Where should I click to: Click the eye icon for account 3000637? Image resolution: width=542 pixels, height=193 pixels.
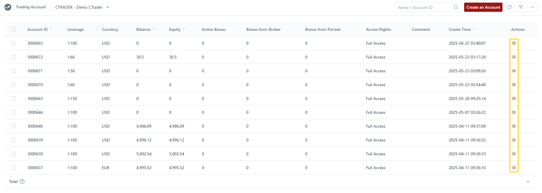tap(514, 168)
